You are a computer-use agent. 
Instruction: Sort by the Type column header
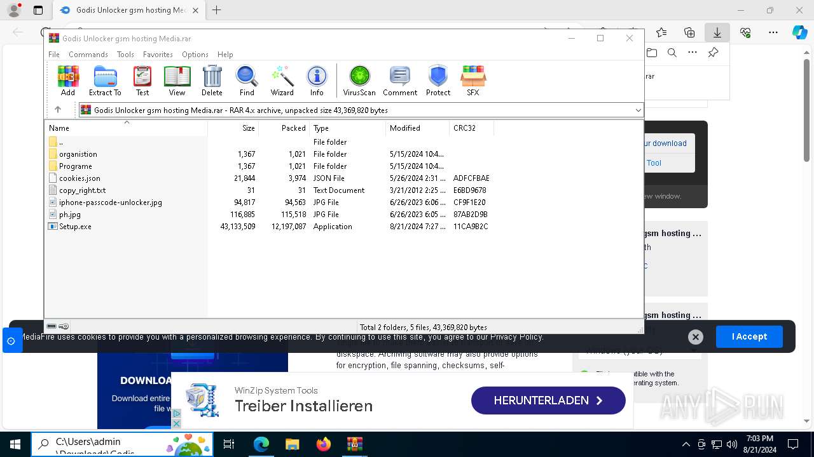[348, 128]
